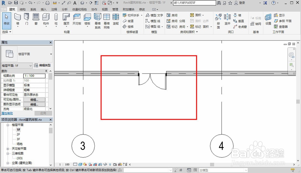Open the work plane Viewer (查看器)
301x173 pixels.
click(281, 27)
